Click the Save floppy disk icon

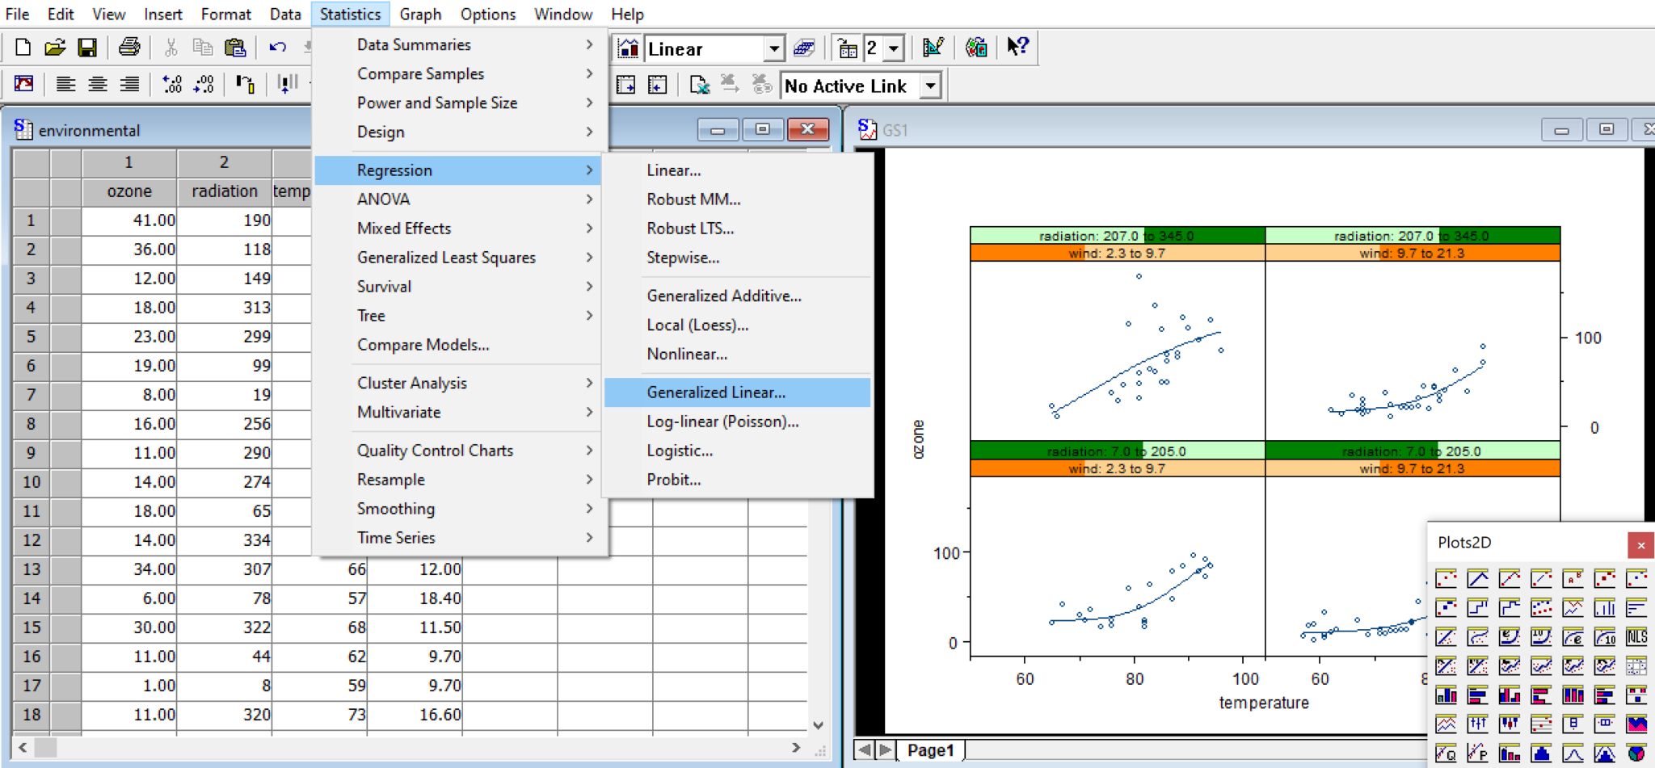(87, 48)
